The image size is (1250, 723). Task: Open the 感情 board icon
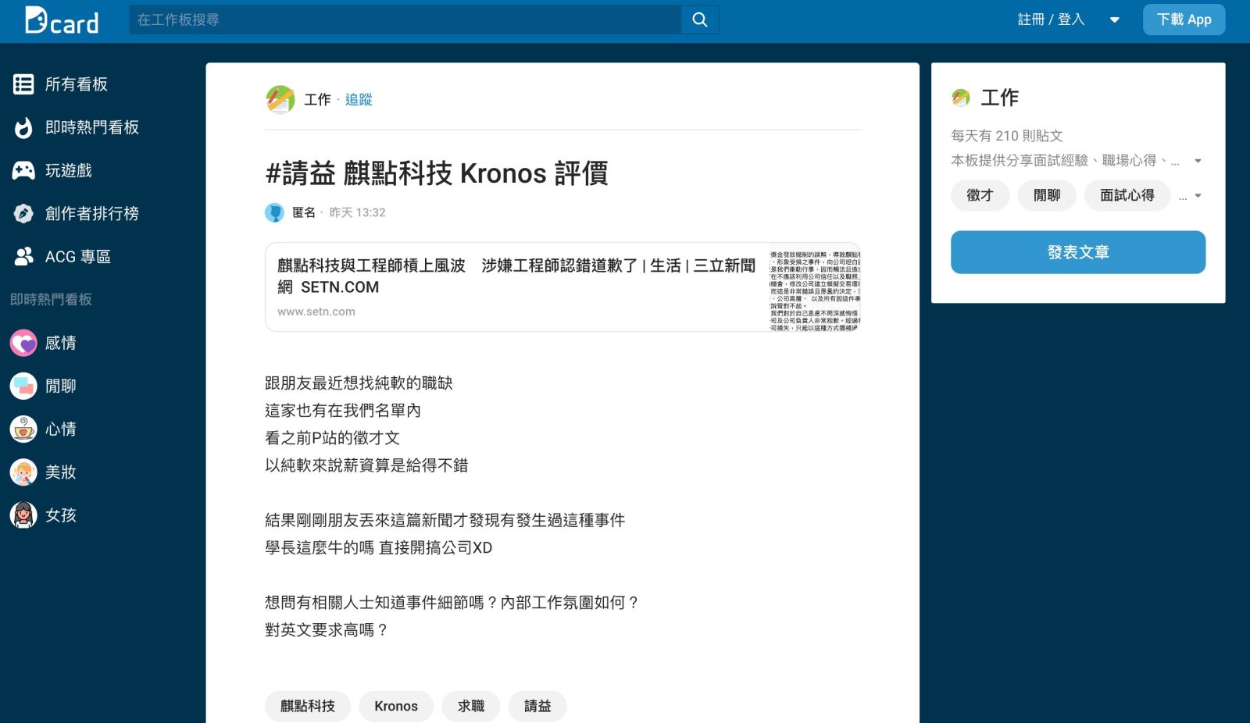pos(23,343)
